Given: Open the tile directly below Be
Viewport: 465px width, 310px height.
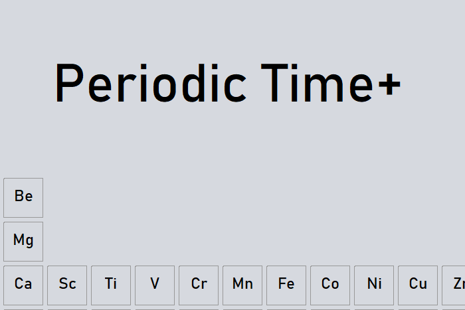Looking at the screenshot, I should (23, 241).
